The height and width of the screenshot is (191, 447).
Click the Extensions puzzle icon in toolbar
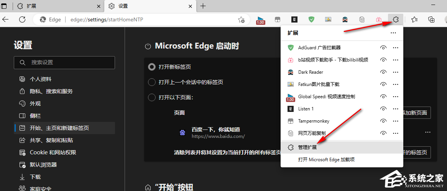(x=396, y=19)
